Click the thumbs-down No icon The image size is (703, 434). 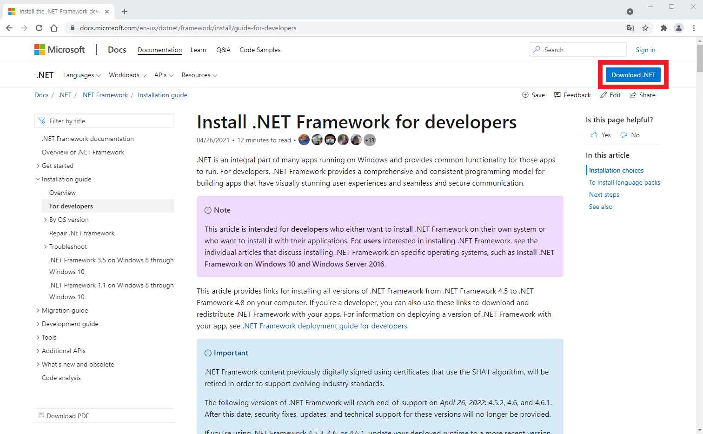(623, 135)
